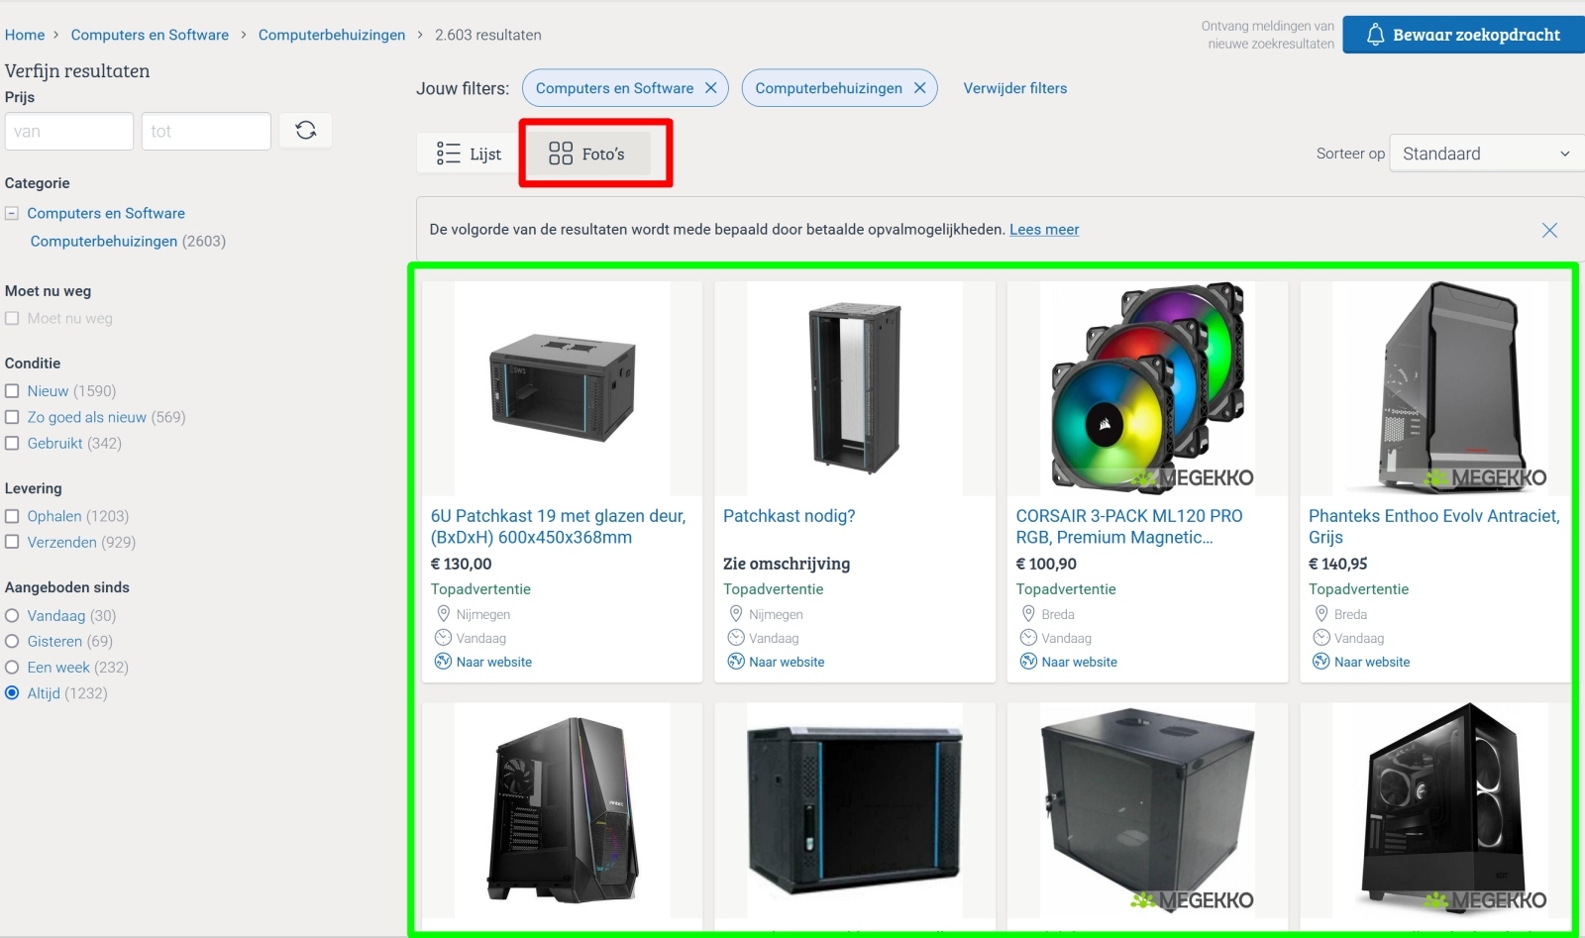Viewport: 1585px width, 938px height.
Task: Click the clock icon on CORSAIR ad
Action: [x=1028, y=638]
